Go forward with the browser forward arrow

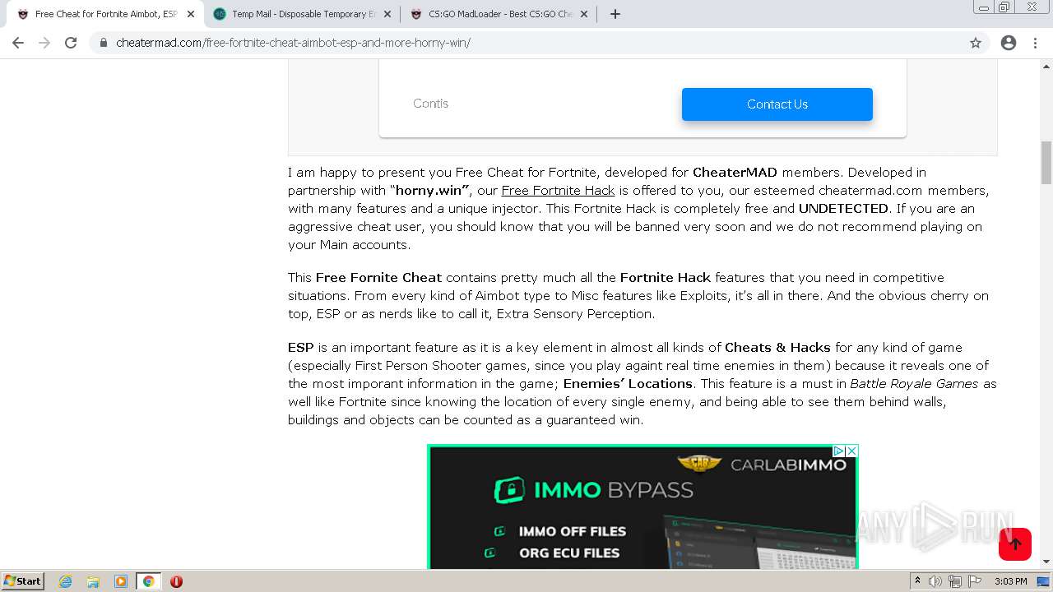coord(44,43)
